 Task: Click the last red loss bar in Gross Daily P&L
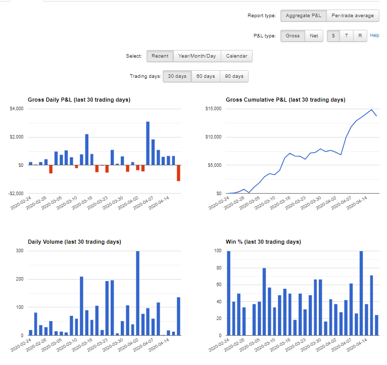(x=178, y=173)
